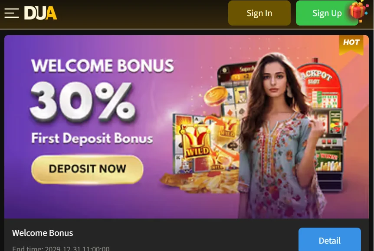Click the HOT ribbon badge
Image resolution: width=374 pixels, height=251 pixels.
(351, 45)
